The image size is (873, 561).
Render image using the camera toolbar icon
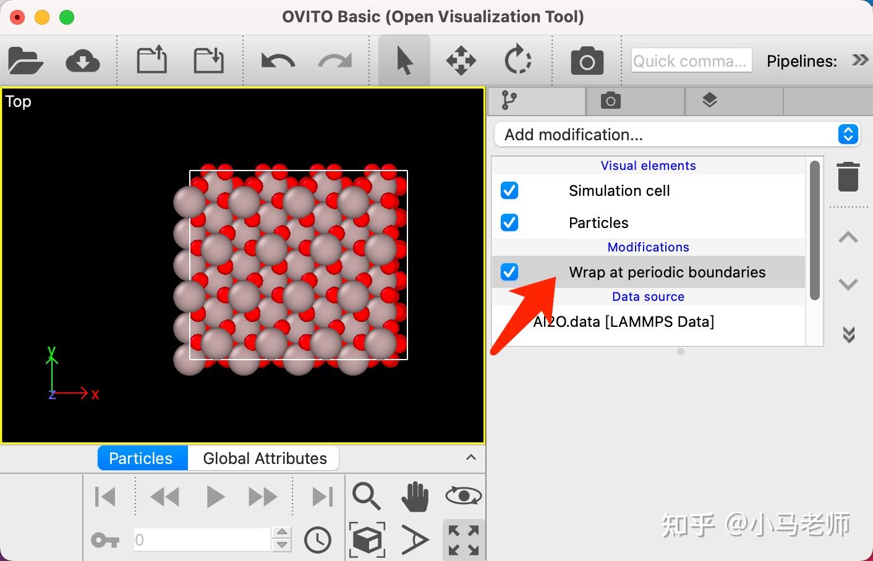point(586,60)
